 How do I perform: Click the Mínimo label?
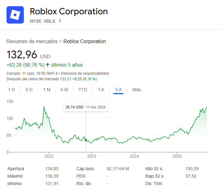14,184
